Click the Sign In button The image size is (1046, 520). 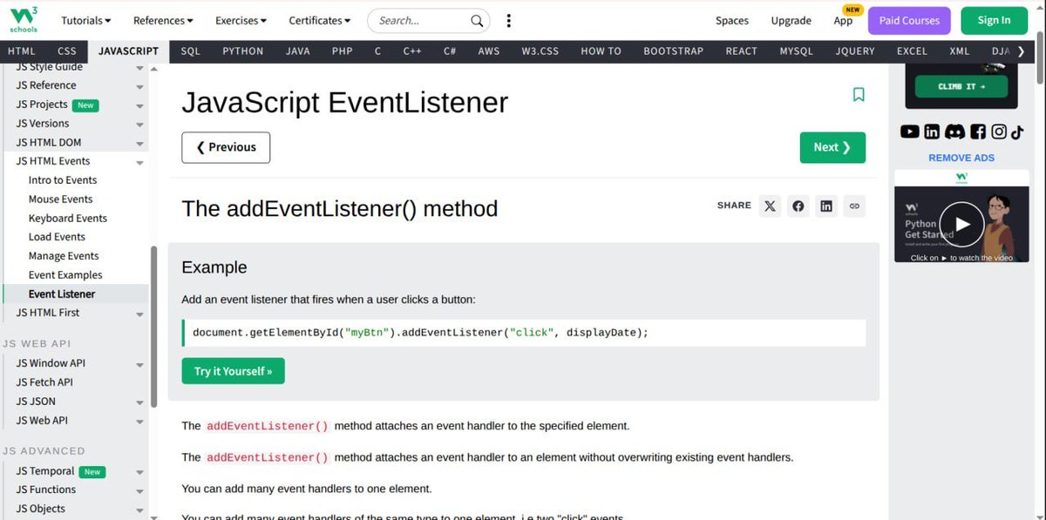pyautogui.click(x=994, y=20)
